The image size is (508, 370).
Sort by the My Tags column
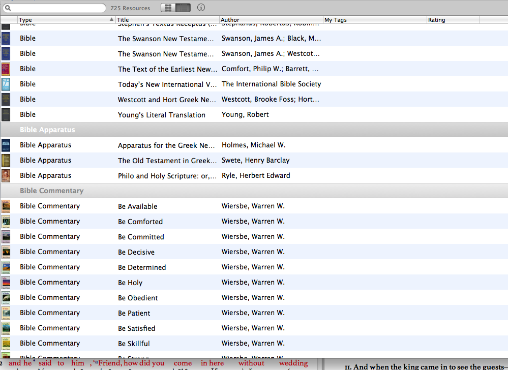point(375,20)
